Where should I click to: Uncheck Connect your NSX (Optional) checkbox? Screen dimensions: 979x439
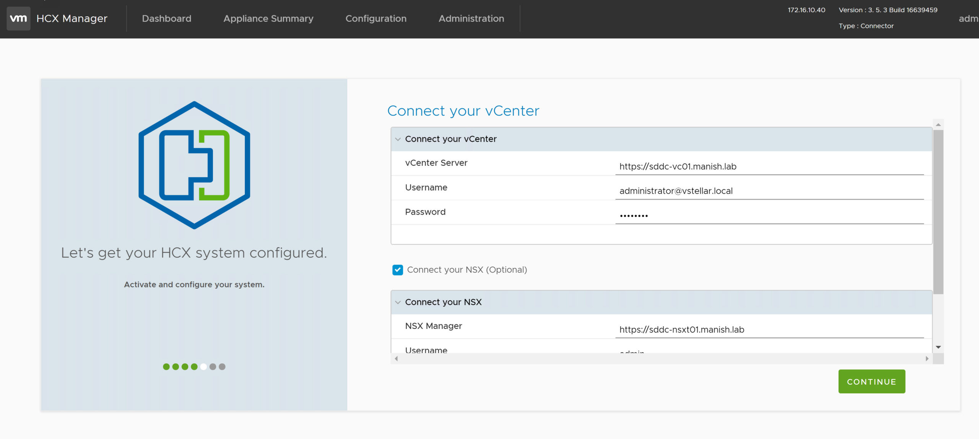point(398,270)
